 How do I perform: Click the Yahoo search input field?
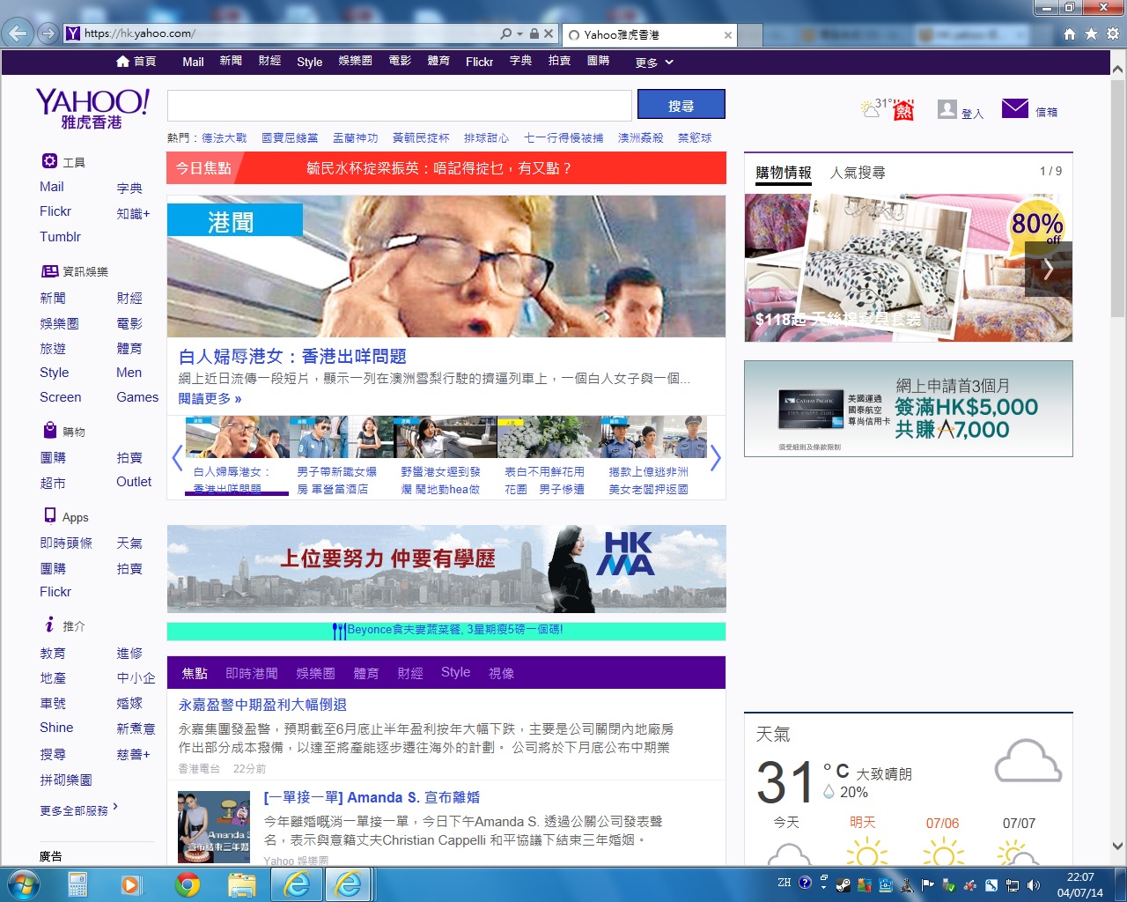400,106
